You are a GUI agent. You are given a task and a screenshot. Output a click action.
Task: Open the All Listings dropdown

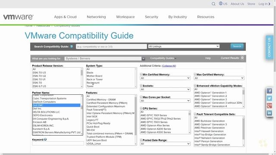[184, 46]
